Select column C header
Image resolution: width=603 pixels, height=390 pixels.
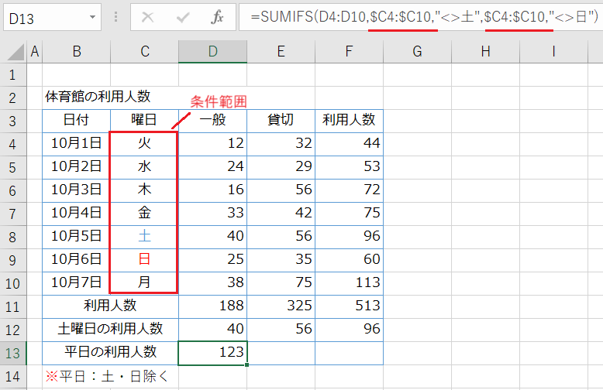click(145, 51)
